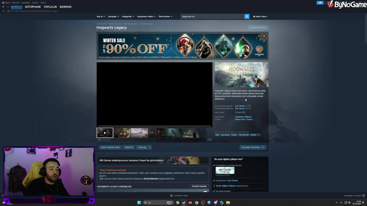Image resolution: width=367 pixels, height=206 pixels.
Task: Click İstek Listesine Ekle button
Action: [x=110, y=147]
